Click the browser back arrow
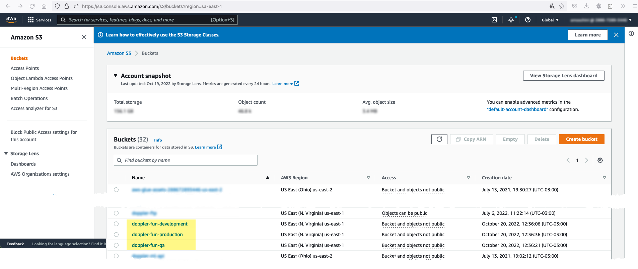This screenshot has width=638, height=269. (8, 6)
